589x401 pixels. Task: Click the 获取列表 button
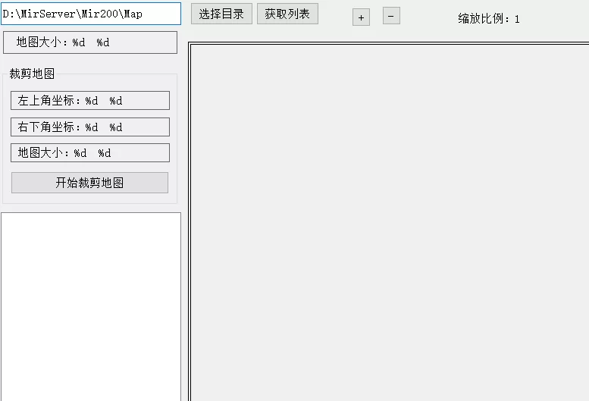coord(287,14)
